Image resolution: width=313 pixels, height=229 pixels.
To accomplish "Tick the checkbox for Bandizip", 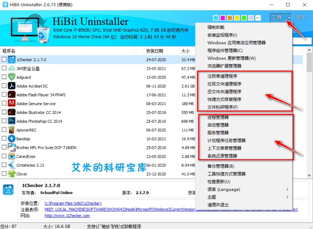I will pyautogui.click(x=4, y=138).
